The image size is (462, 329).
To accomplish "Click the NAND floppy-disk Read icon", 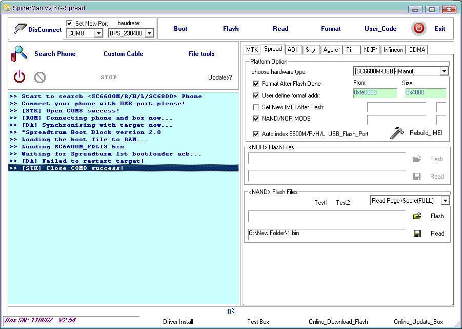I will coord(417,234).
